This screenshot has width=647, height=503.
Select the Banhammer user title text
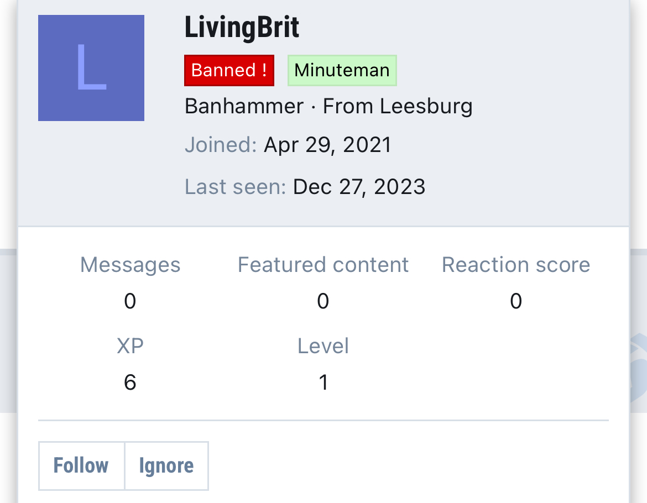tap(244, 106)
